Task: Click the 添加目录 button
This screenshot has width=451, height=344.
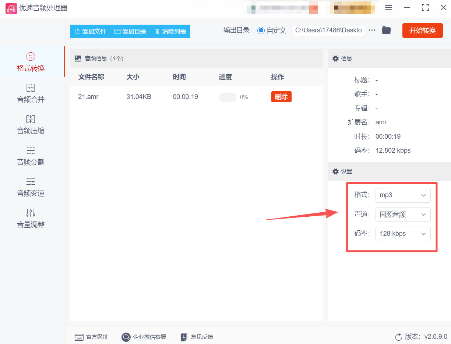Action: point(130,31)
